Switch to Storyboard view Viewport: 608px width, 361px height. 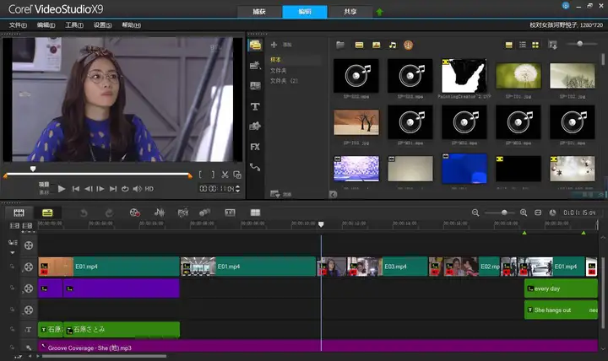pyautogui.click(x=19, y=213)
